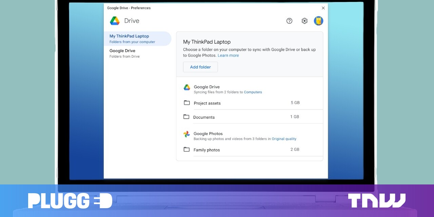Select the Family photos folder name
Screen dimensions: 434x217
(206, 150)
